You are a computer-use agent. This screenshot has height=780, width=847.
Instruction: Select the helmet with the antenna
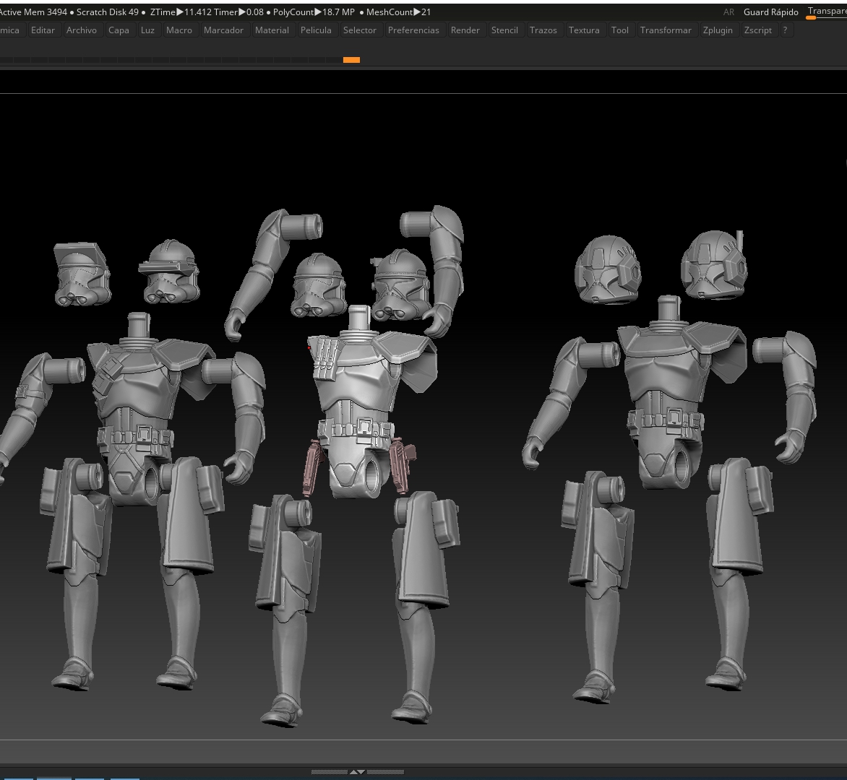[x=714, y=264]
